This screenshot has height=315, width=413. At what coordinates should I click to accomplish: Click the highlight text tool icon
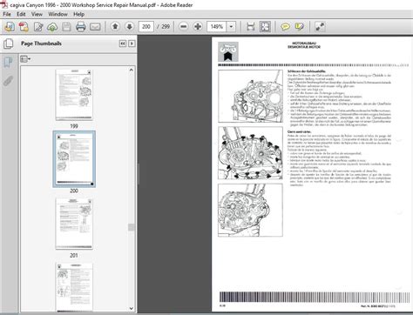[300, 27]
